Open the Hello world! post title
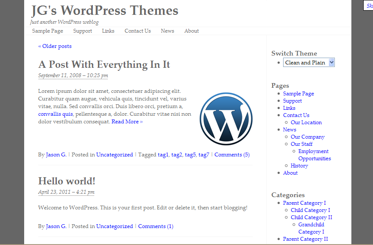Image resolution: width=373 pixels, height=245 pixels. point(67,181)
